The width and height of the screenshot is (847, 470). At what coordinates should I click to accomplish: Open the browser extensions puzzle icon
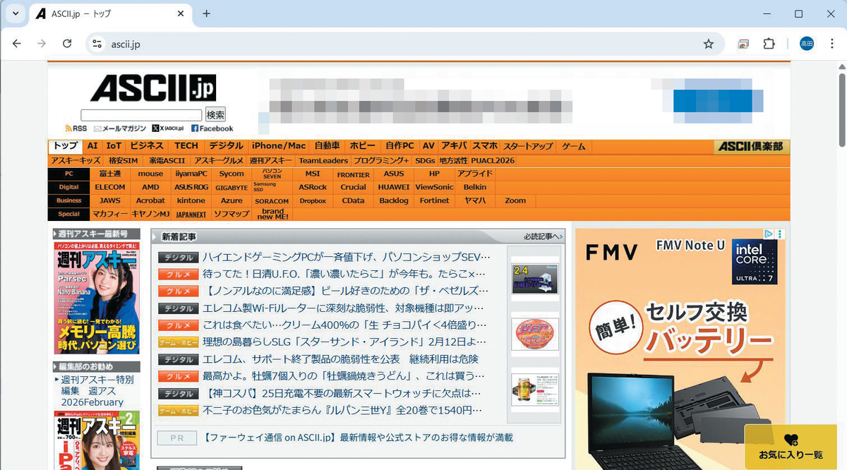pos(769,43)
